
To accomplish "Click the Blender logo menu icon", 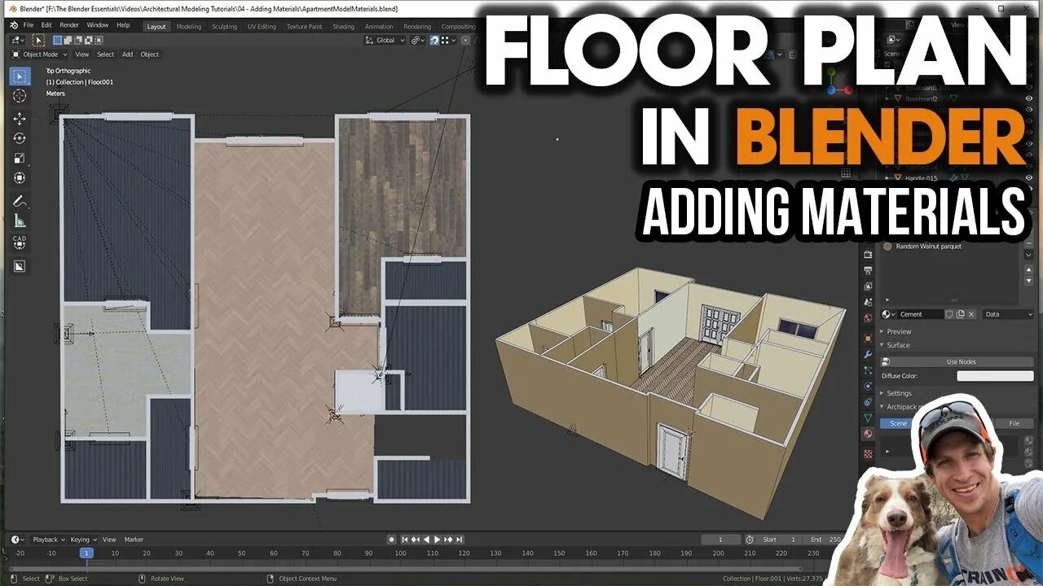I will pos(14,25).
